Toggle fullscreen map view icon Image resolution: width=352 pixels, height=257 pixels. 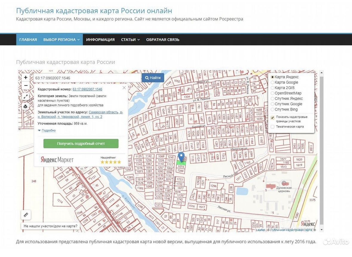pyautogui.click(x=26, y=97)
